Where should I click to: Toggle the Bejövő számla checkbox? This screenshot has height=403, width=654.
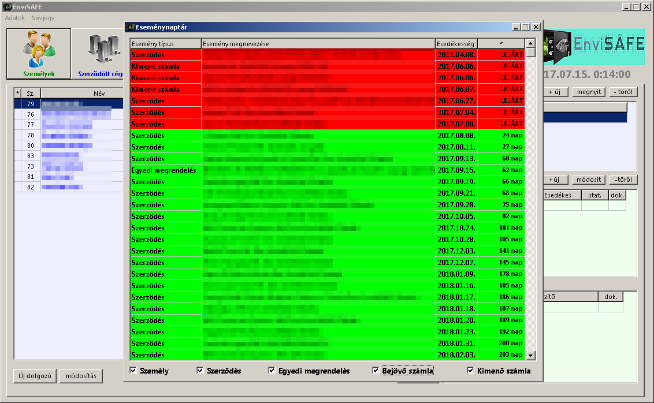(376, 371)
